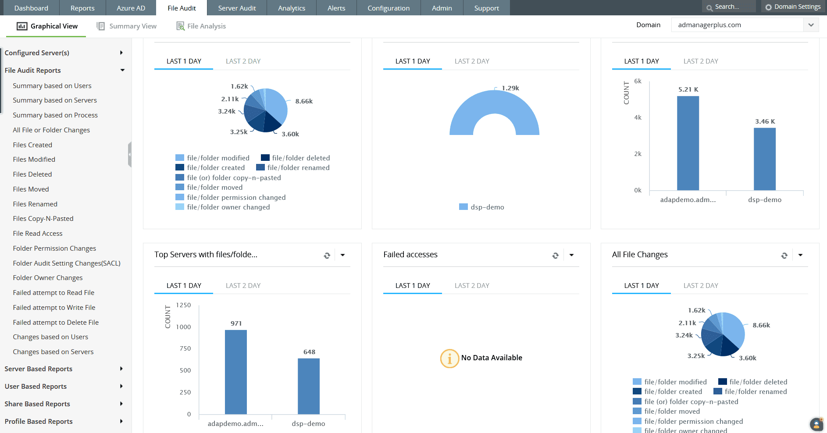The height and width of the screenshot is (433, 827).
Task: Click inside the Search input field
Action: click(x=731, y=7)
